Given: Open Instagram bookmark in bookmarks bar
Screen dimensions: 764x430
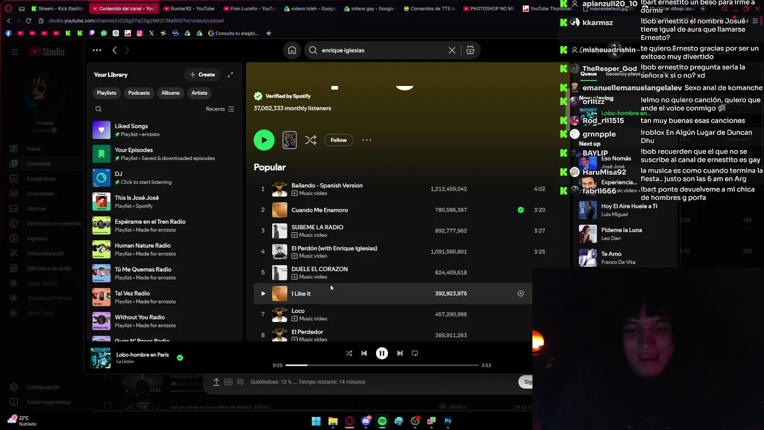Looking at the screenshot, I should 140,33.
